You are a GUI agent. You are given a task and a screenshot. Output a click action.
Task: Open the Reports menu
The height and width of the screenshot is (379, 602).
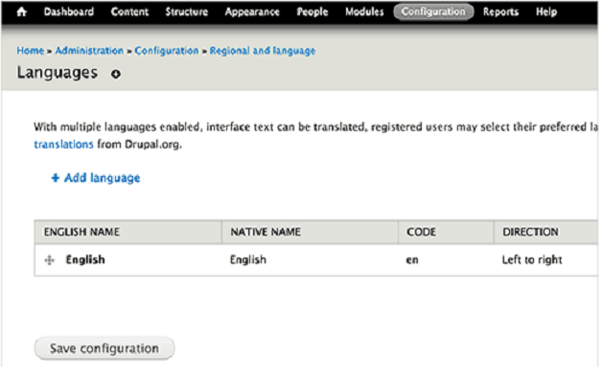[x=500, y=12]
